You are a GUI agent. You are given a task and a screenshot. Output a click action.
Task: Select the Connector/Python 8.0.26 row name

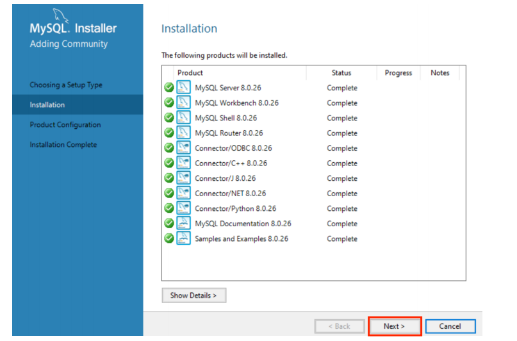tap(235, 208)
